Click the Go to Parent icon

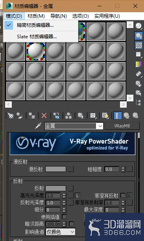tap(127, 116)
